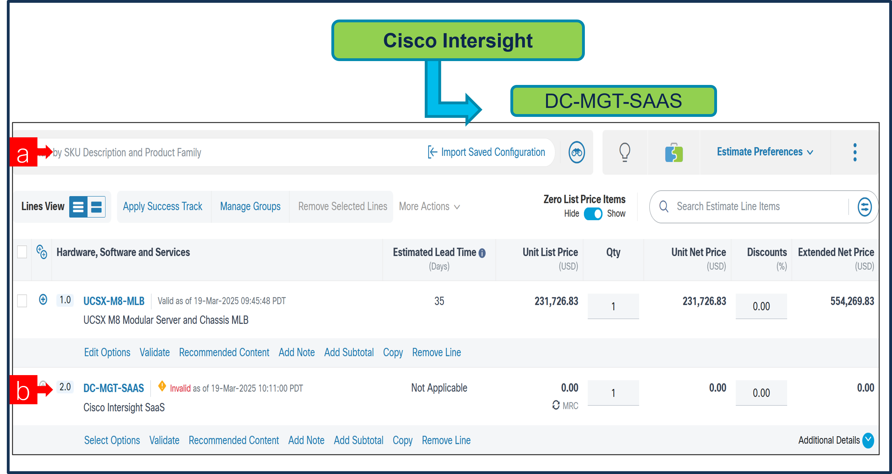Expand the More Actions dropdown
Image resolution: width=892 pixels, height=474 pixels.
429,206
